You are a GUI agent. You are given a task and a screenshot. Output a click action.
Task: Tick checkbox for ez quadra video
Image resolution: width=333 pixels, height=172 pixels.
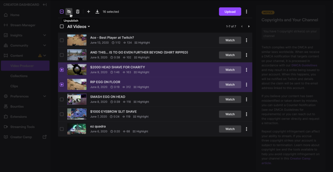click(x=61, y=129)
